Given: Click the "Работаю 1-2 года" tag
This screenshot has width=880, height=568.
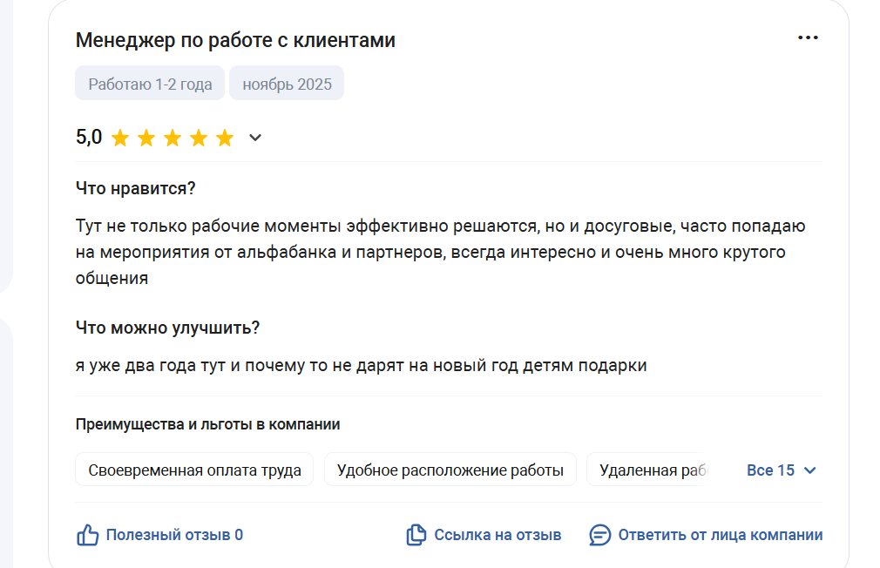Looking at the screenshot, I should tap(150, 85).
